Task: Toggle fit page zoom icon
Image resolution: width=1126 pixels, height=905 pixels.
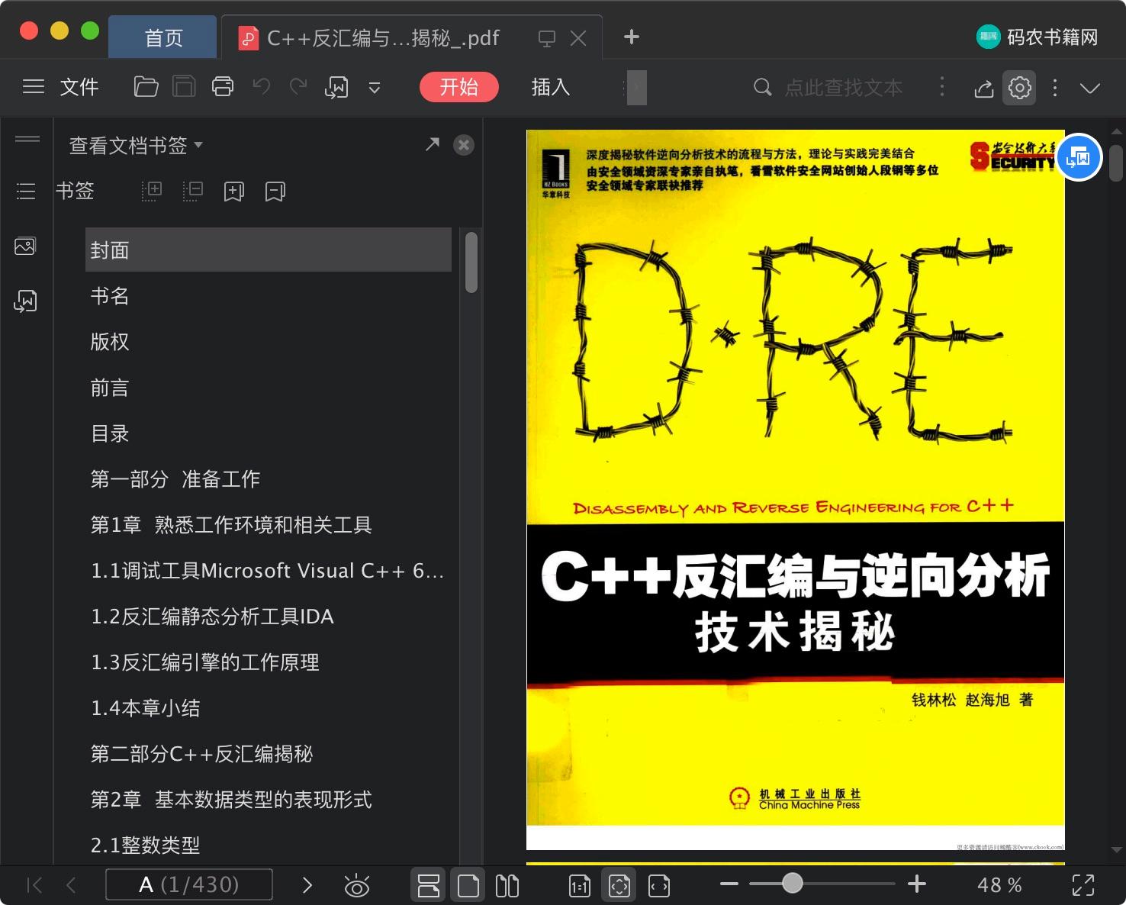Action: click(619, 885)
